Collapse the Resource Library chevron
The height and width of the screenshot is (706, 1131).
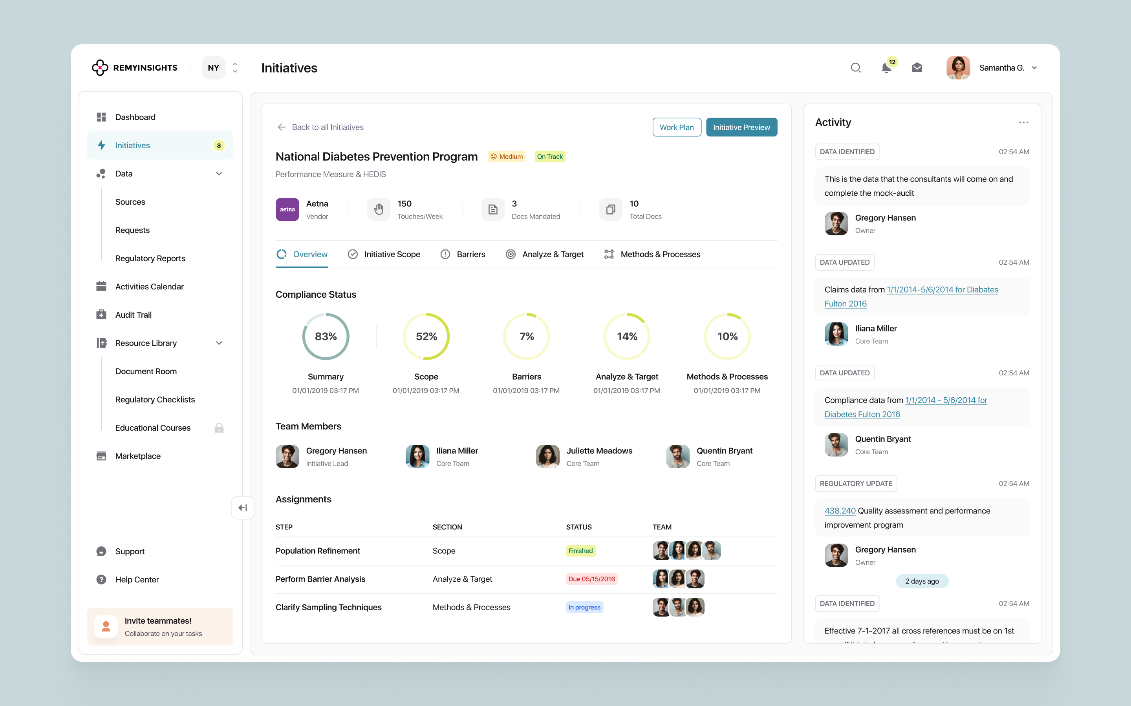219,343
